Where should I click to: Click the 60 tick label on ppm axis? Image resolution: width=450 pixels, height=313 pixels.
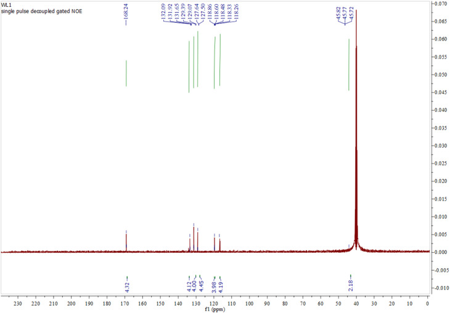point(321,304)
